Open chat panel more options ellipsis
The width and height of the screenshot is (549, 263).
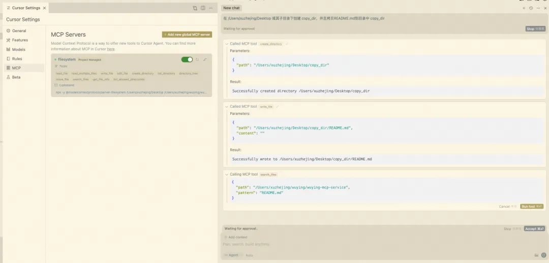click(x=538, y=8)
